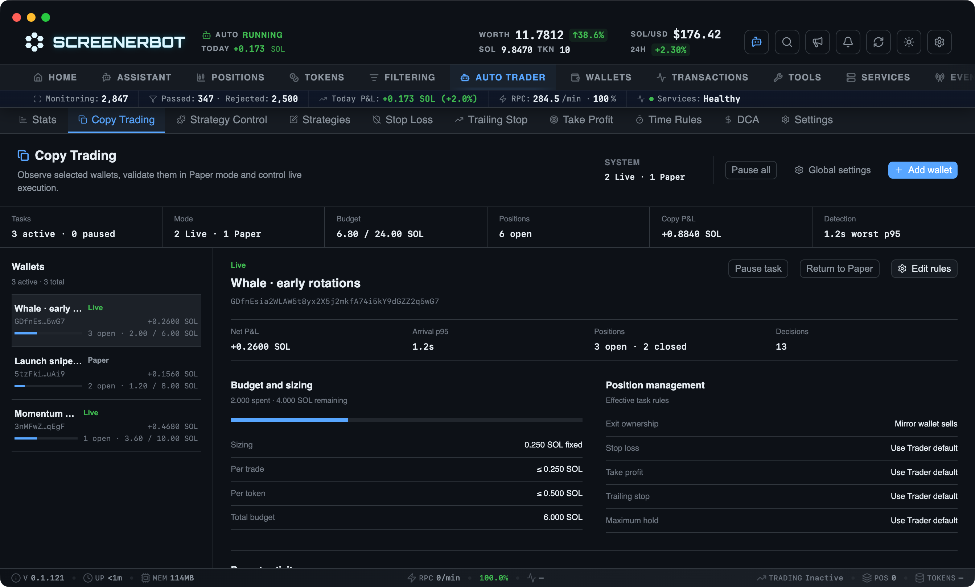Click the RPC lightning icon in bottom status bar
975x587 pixels.
412,578
